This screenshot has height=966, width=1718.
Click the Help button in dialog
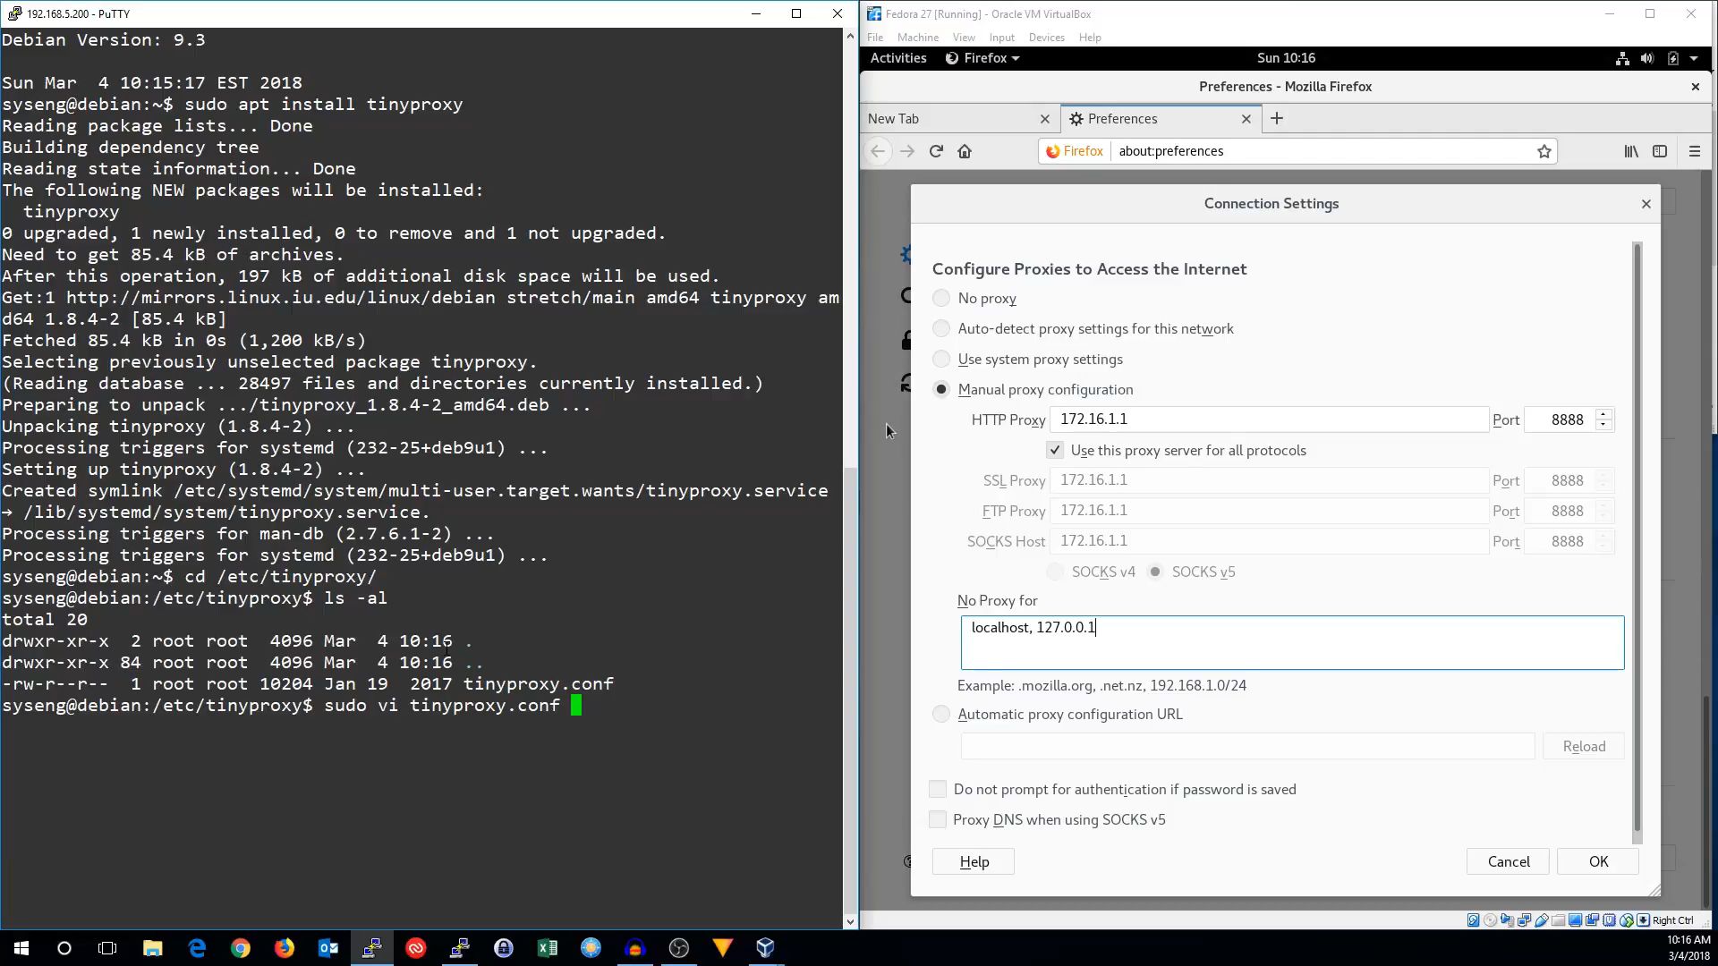click(974, 861)
